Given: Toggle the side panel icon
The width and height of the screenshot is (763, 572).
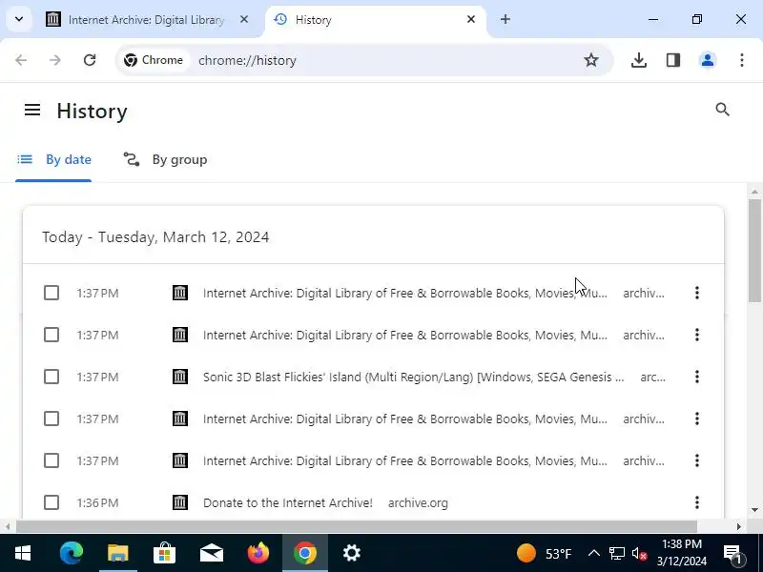Looking at the screenshot, I should 673,60.
